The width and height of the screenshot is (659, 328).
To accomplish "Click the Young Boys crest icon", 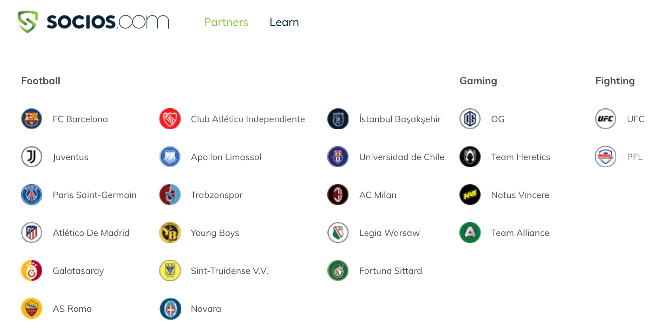I will click(x=170, y=232).
